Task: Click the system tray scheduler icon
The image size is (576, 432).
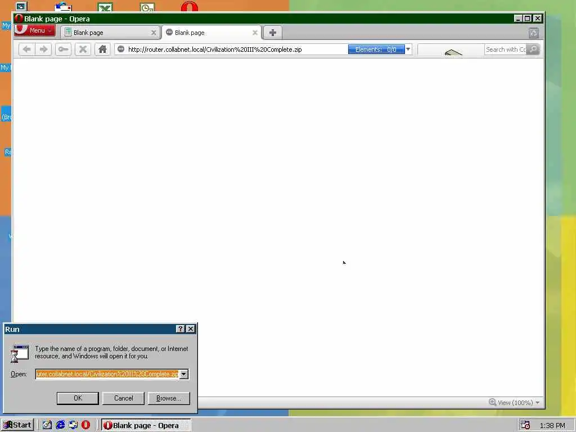Action: click(525, 425)
